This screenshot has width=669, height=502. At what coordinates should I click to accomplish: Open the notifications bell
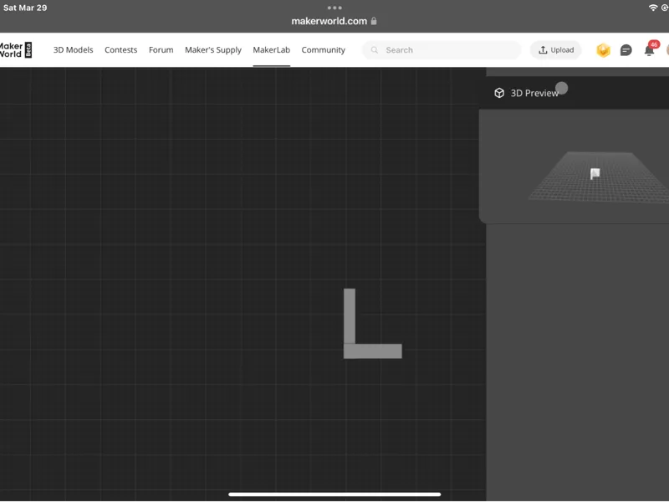tap(649, 50)
